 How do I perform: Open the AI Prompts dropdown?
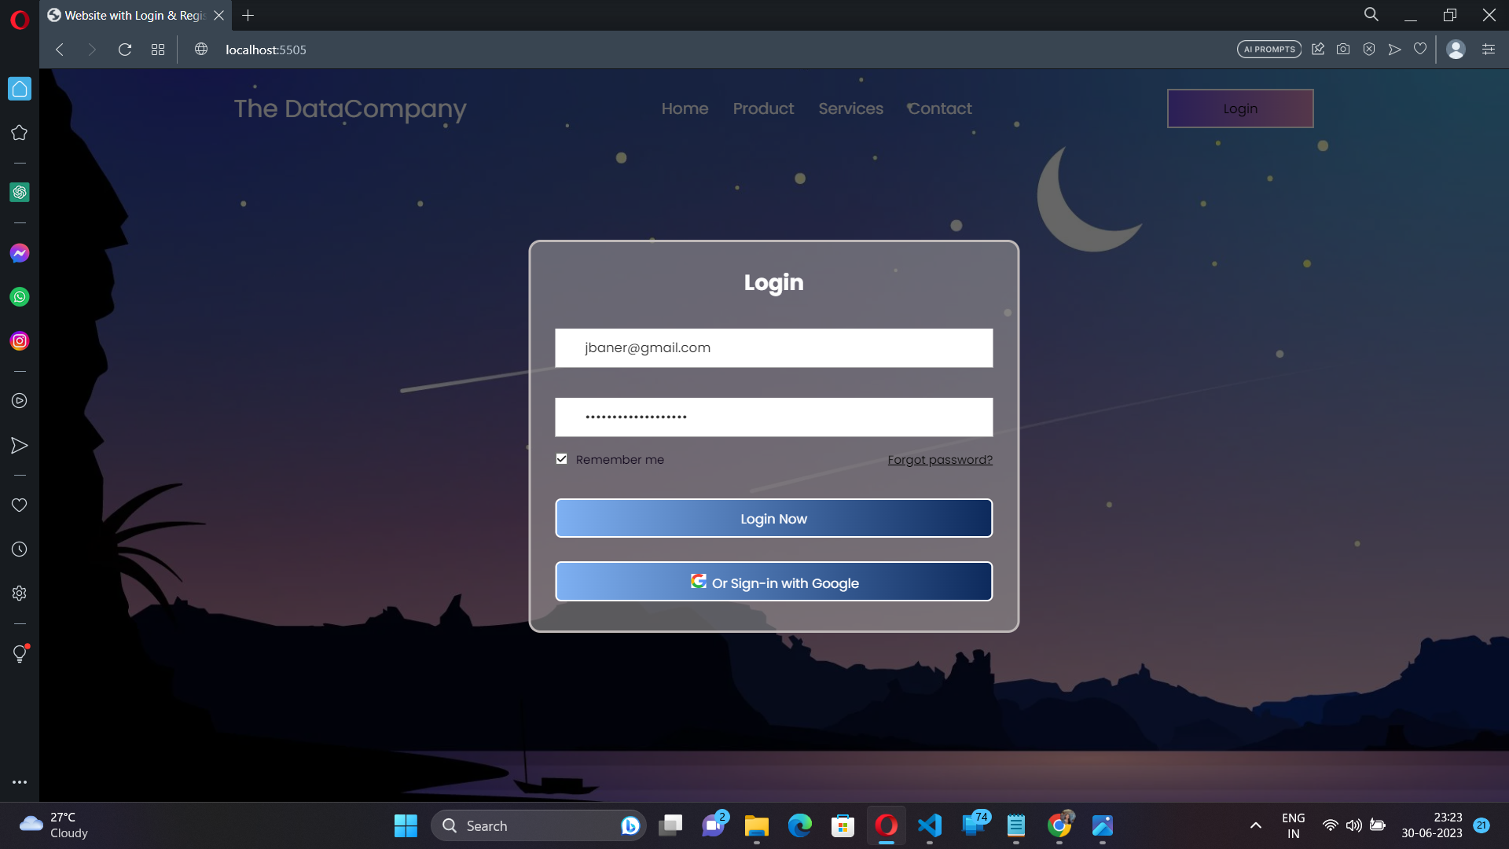1268,48
